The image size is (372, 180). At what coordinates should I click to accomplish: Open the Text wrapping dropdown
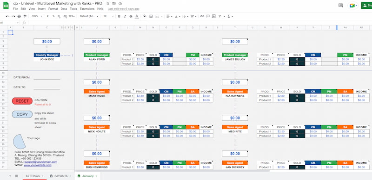pyautogui.click(x=185, y=16)
